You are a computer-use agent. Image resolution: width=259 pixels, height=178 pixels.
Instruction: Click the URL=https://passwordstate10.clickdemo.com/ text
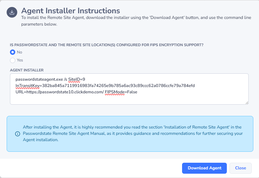[60, 92]
